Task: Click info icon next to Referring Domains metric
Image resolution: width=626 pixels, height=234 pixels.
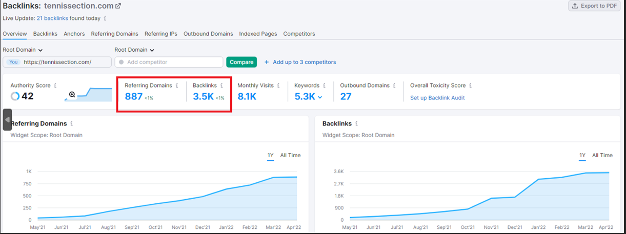Action: click(177, 86)
